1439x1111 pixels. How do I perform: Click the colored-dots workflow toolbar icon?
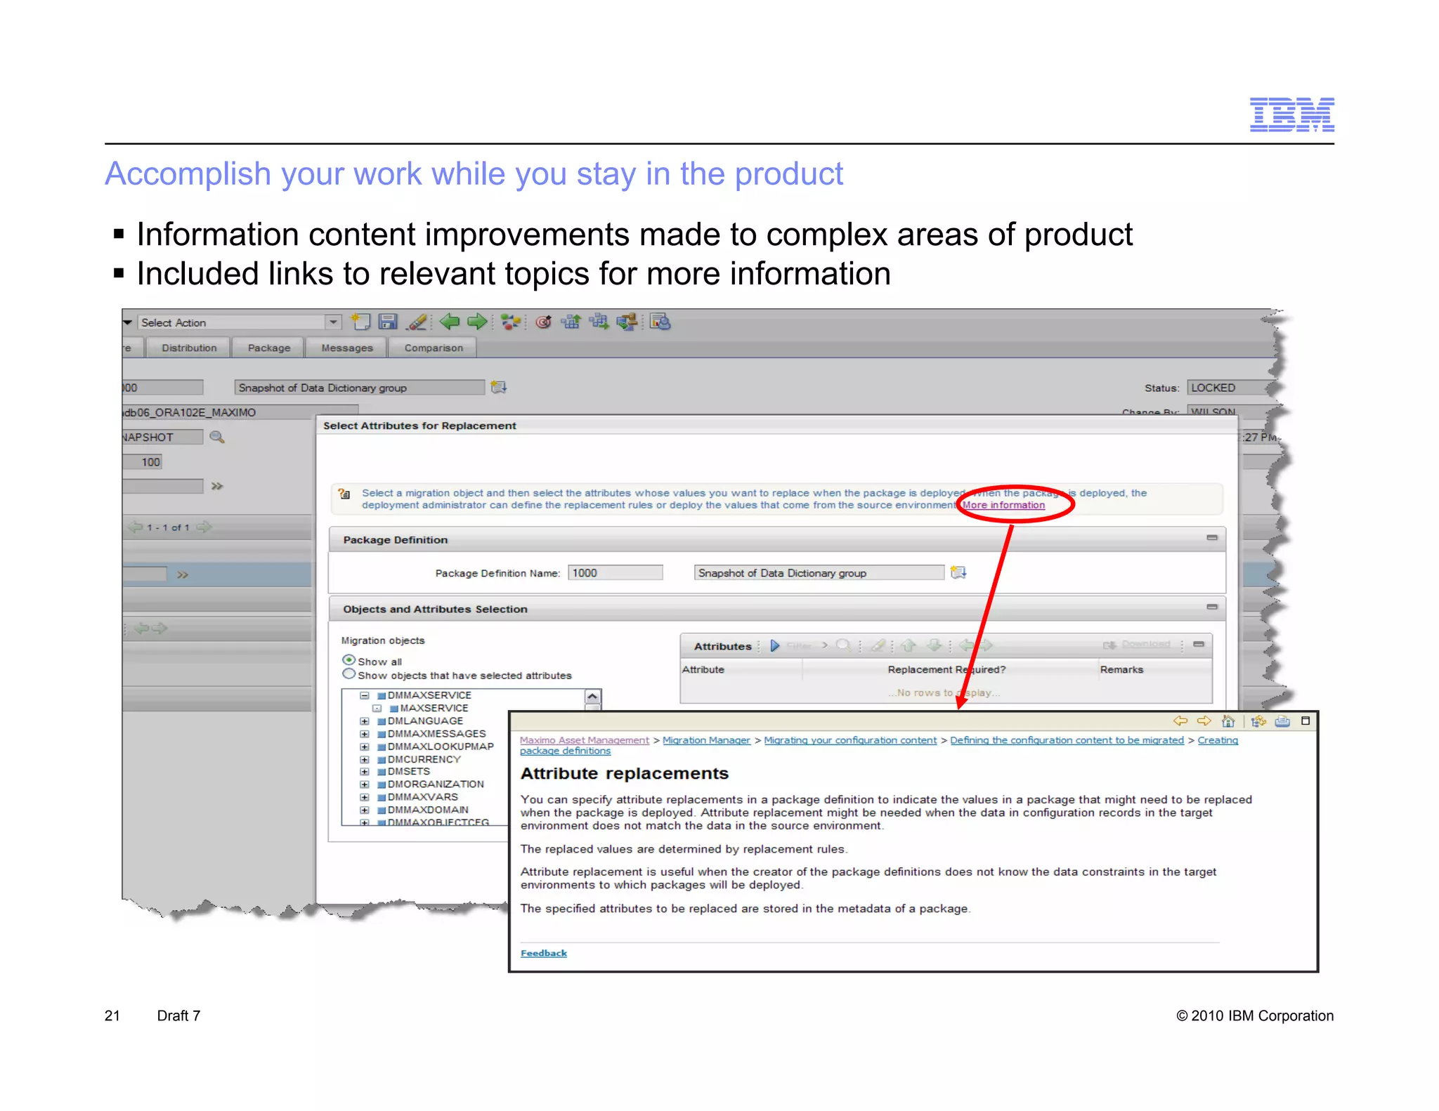click(x=511, y=322)
